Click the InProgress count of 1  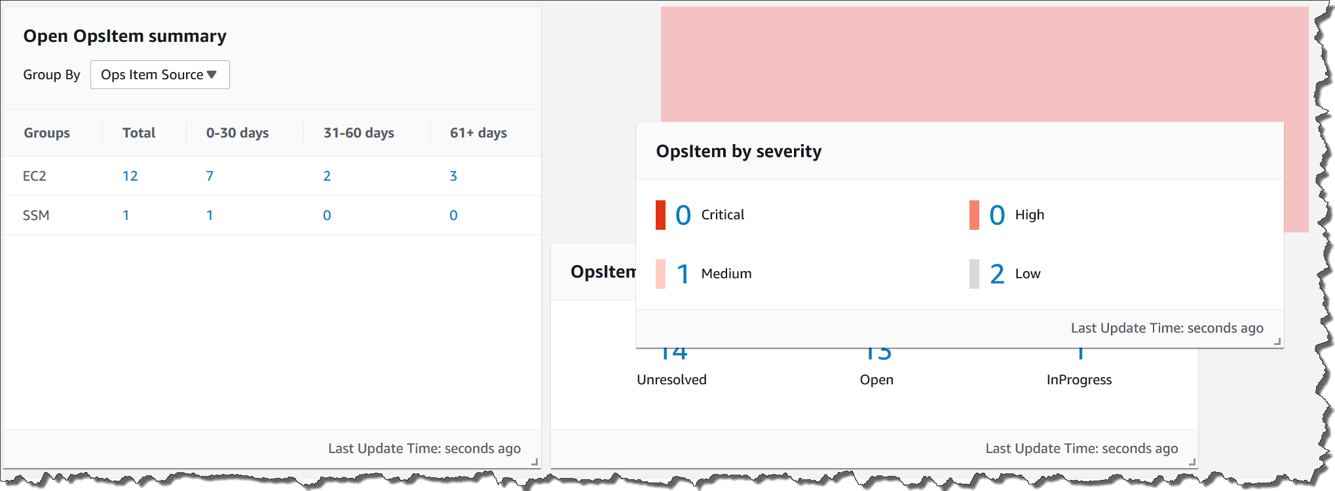tap(1078, 354)
